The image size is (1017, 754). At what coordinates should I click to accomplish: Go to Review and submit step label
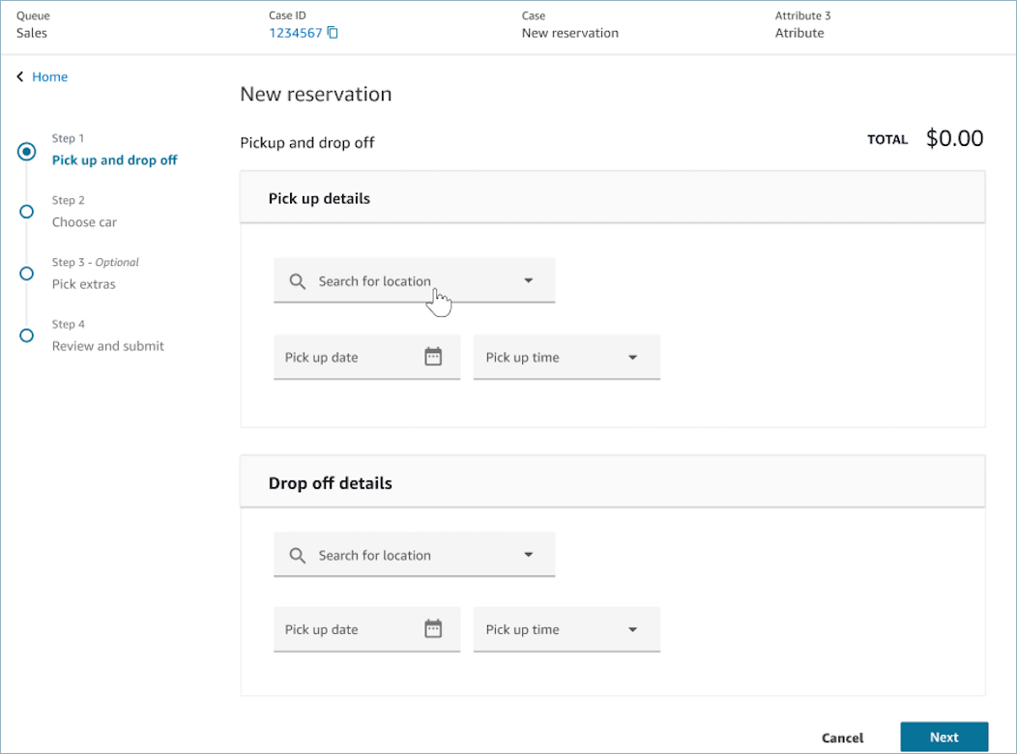point(107,346)
